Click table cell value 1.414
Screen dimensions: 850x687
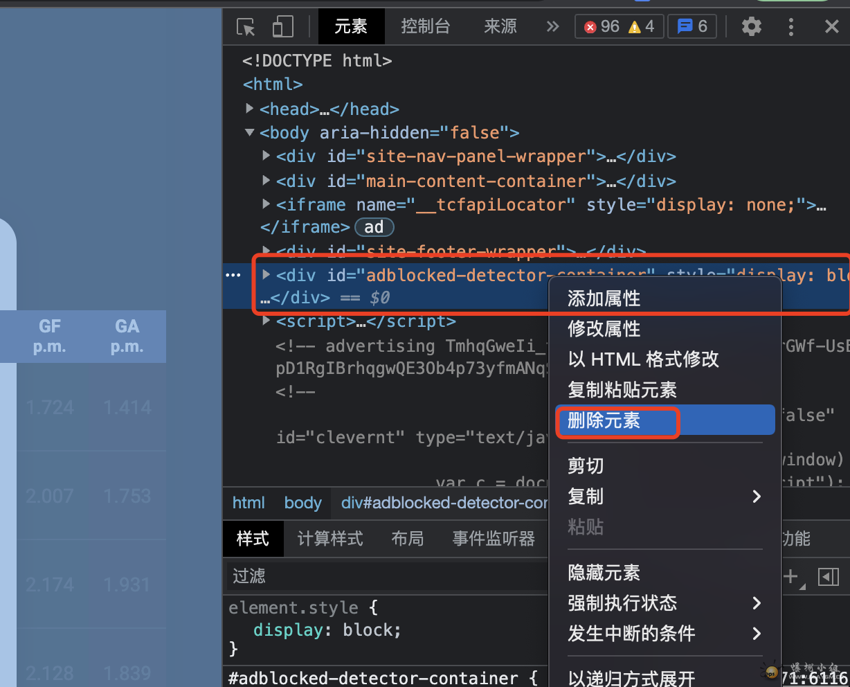[127, 407]
